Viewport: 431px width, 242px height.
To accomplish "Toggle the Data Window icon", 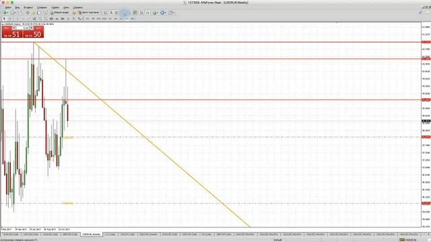I will [x=28, y=13].
